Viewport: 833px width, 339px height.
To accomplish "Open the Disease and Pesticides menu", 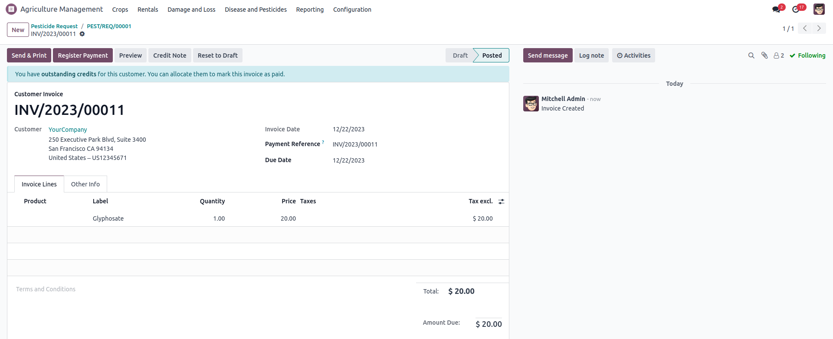I will 256,10.
